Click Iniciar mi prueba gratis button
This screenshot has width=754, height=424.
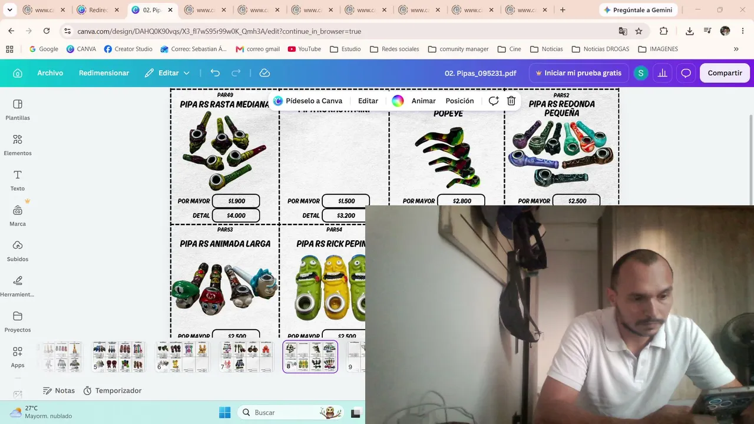point(578,73)
